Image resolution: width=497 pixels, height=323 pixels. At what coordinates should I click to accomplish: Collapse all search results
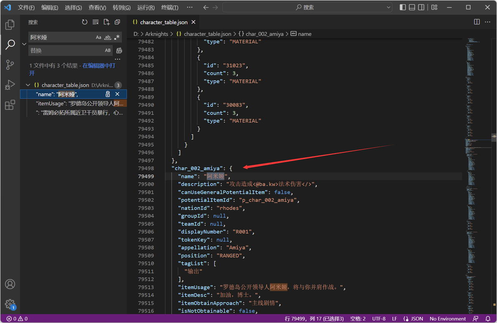coord(117,22)
